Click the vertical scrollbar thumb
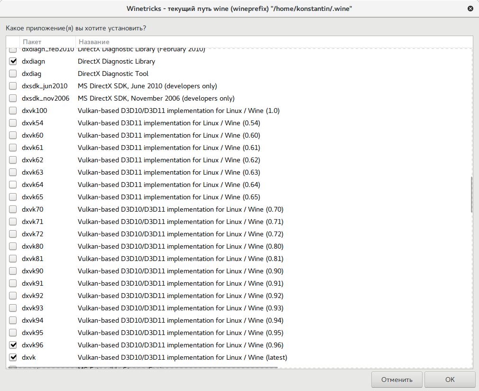The image size is (479, 391). 472,195
